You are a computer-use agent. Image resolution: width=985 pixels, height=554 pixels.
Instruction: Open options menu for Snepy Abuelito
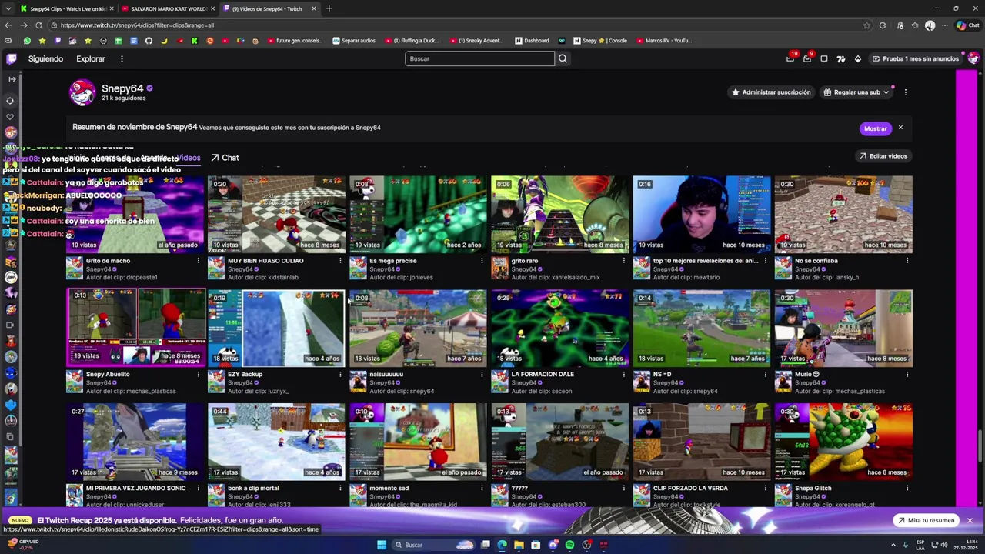[198, 375]
